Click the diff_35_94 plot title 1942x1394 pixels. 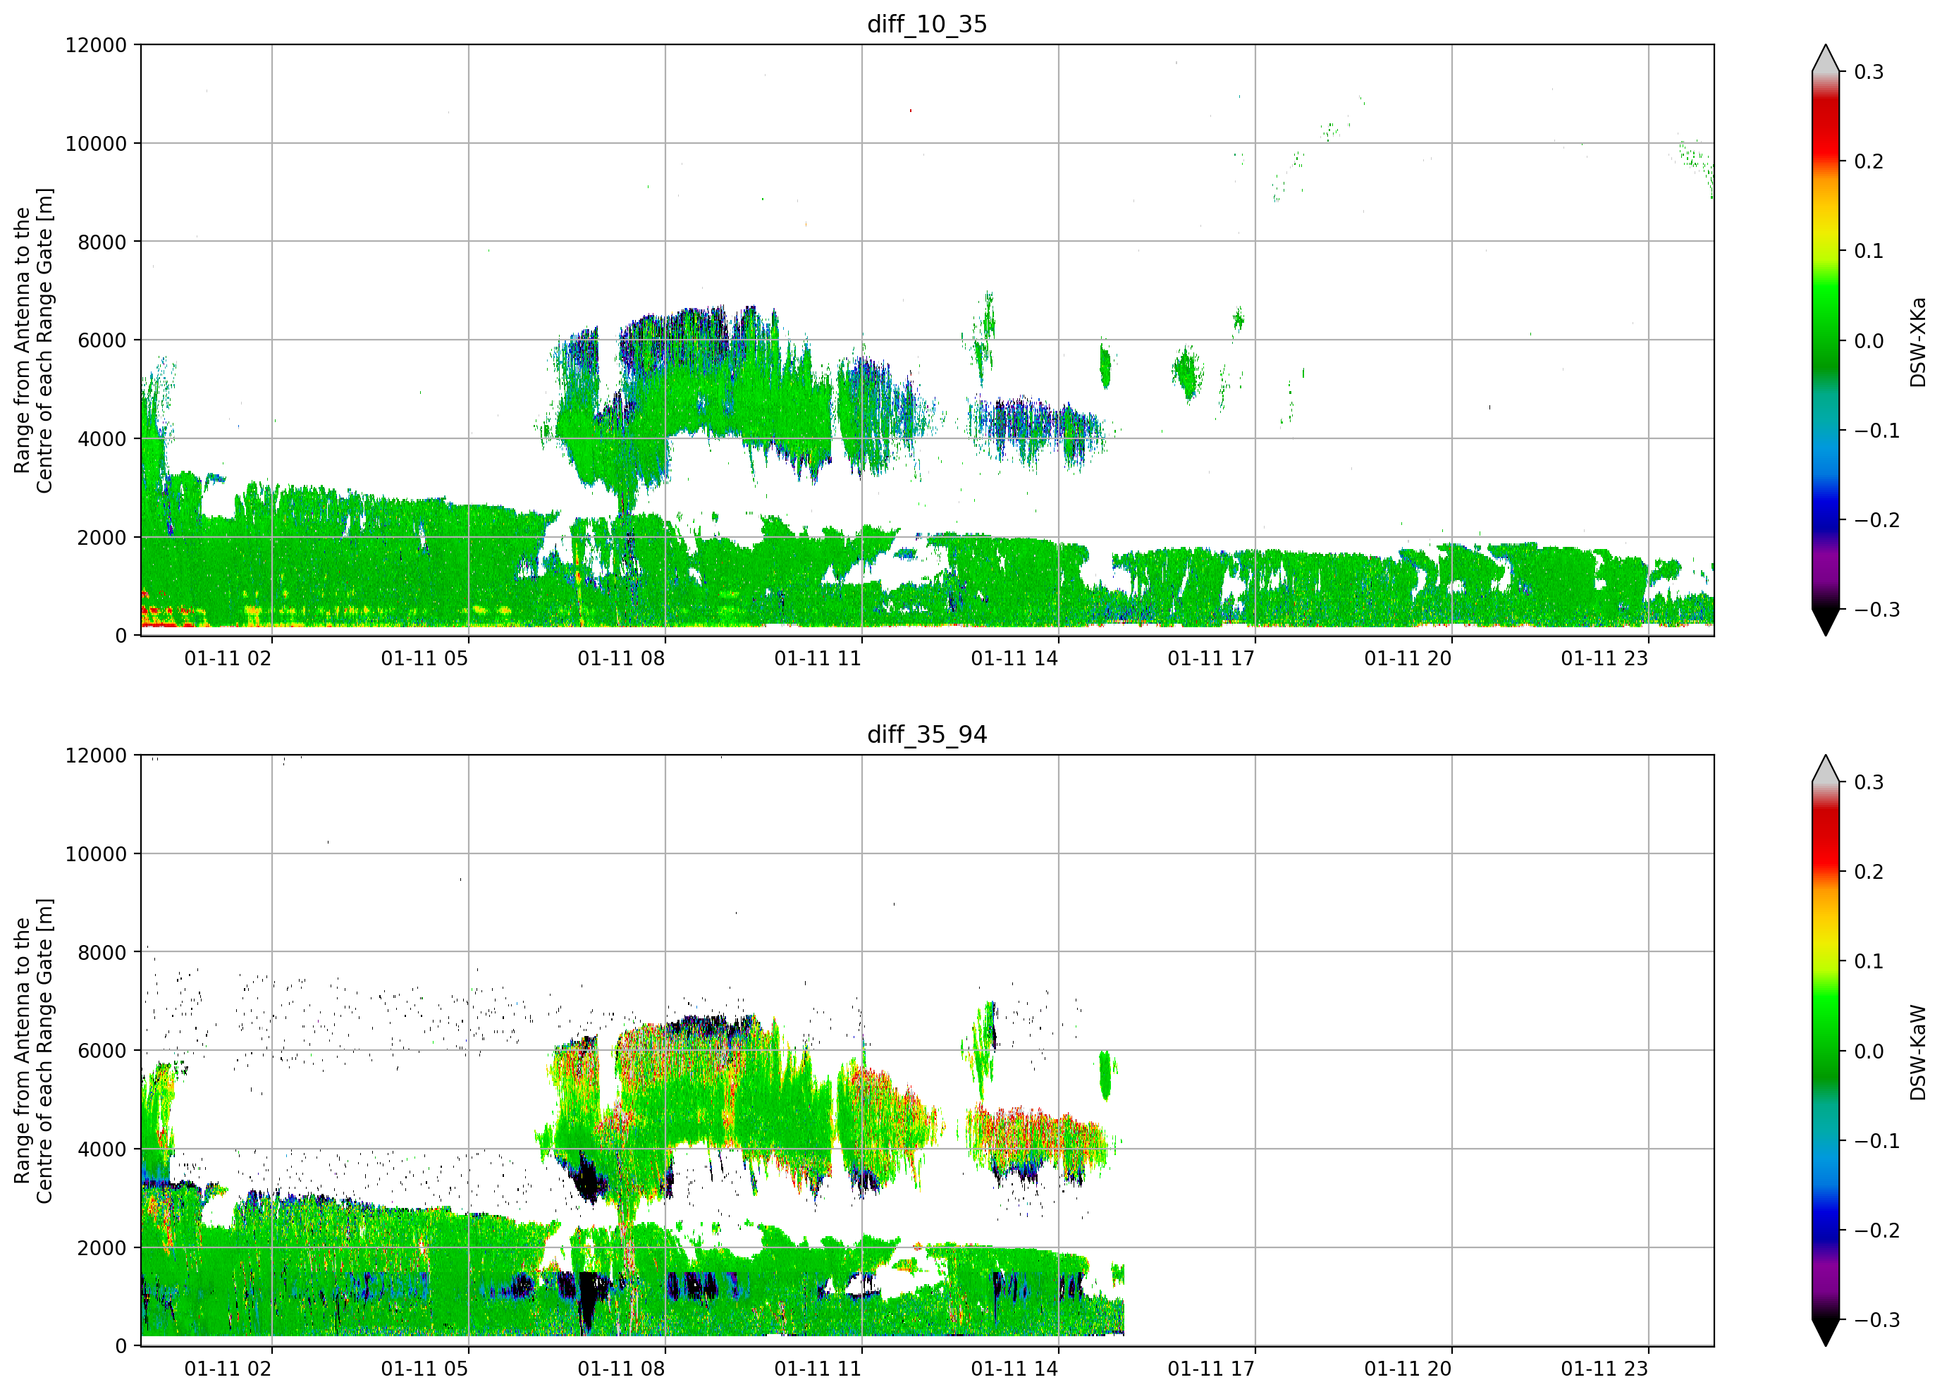(926, 734)
